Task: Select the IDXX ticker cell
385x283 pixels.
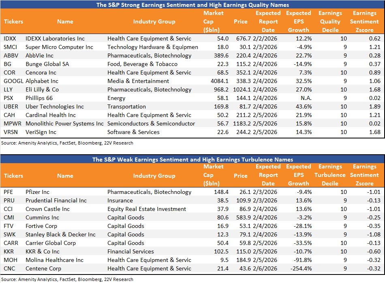Action: [10, 38]
